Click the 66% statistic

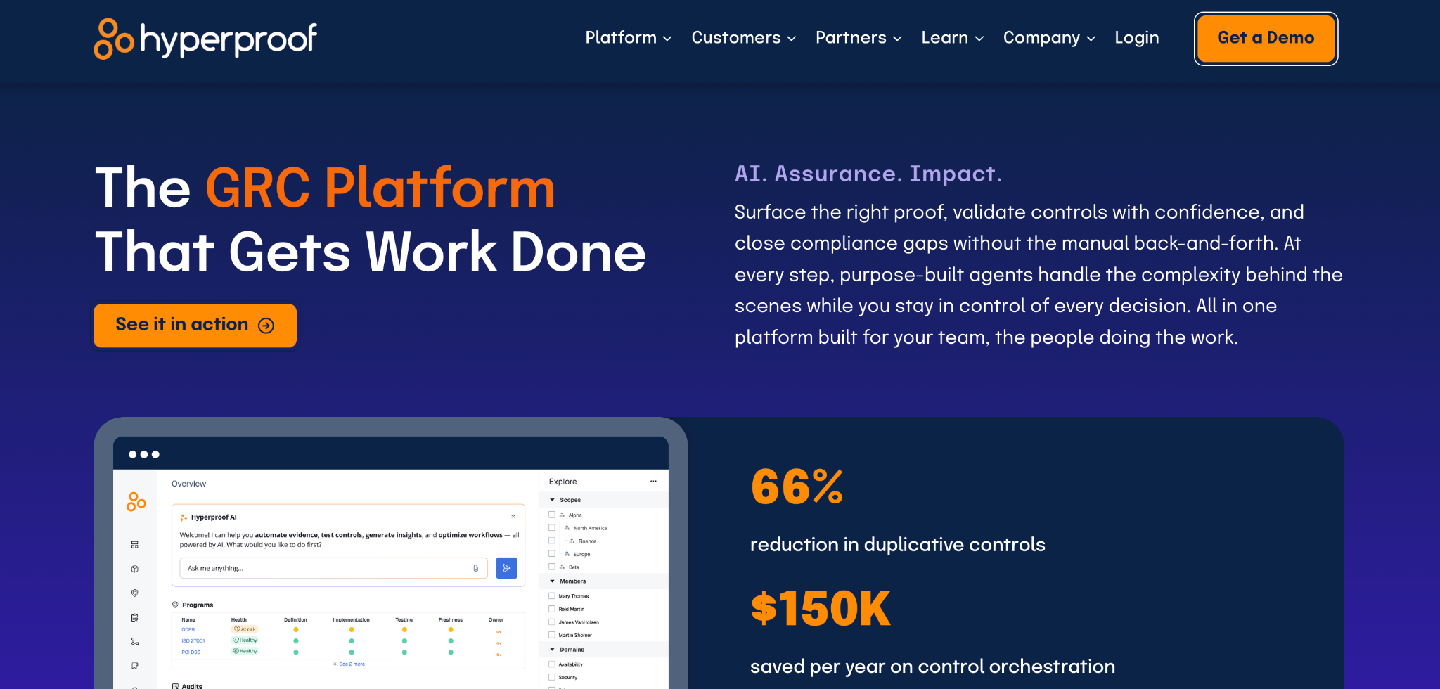797,487
